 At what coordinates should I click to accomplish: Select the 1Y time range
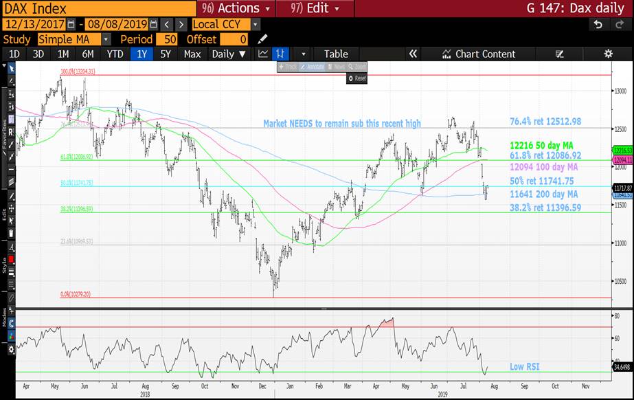point(141,54)
